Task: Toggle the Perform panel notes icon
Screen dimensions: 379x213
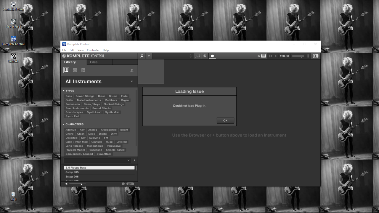Action: pyautogui.click(x=197, y=56)
